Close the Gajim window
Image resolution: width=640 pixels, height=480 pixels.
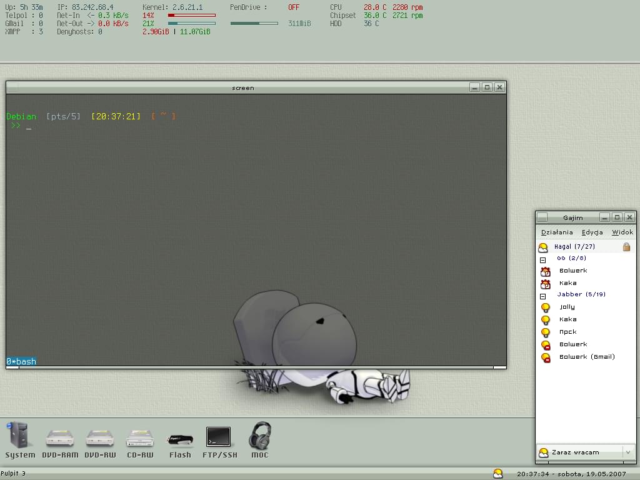coord(629,217)
